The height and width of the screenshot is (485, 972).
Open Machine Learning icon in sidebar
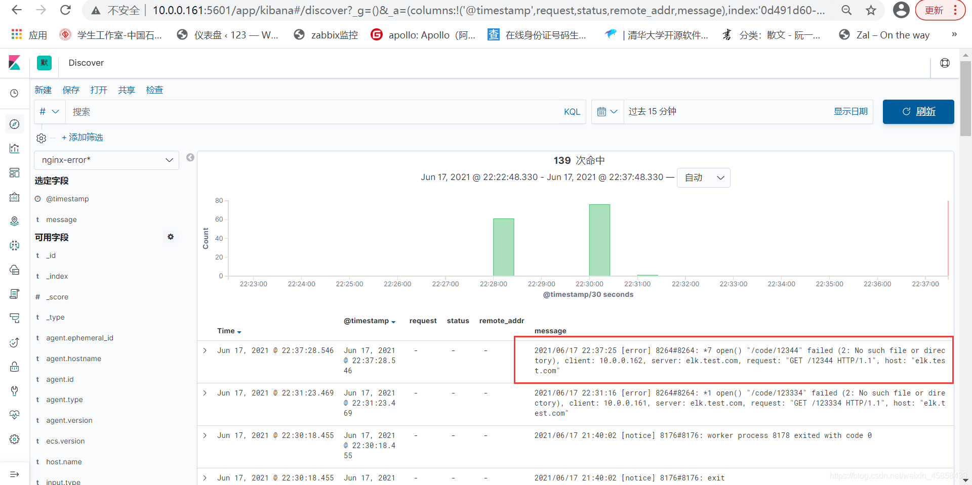[x=15, y=245]
